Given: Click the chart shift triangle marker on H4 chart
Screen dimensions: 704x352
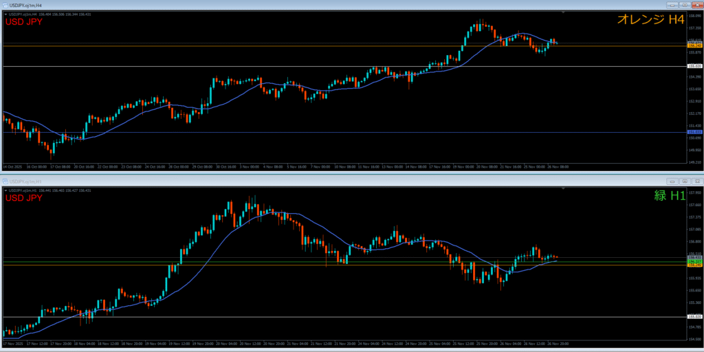Looking at the screenshot, I should (564, 12).
